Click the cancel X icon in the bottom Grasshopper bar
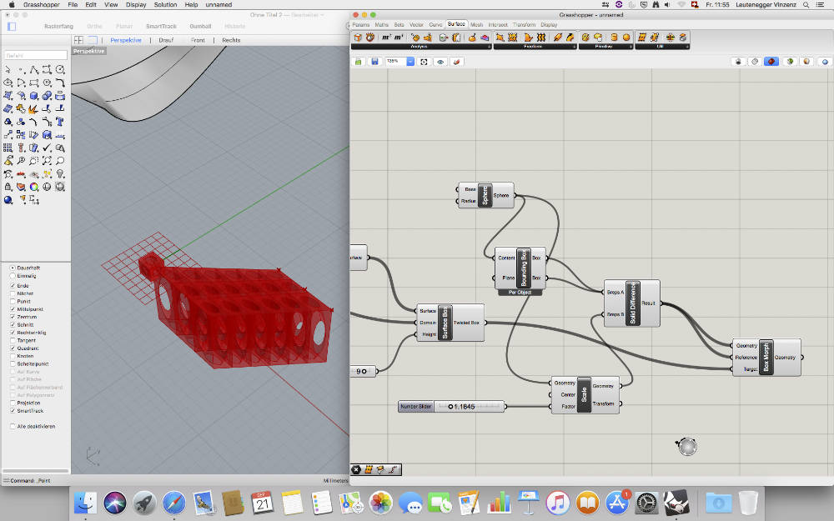 (x=356, y=469)
